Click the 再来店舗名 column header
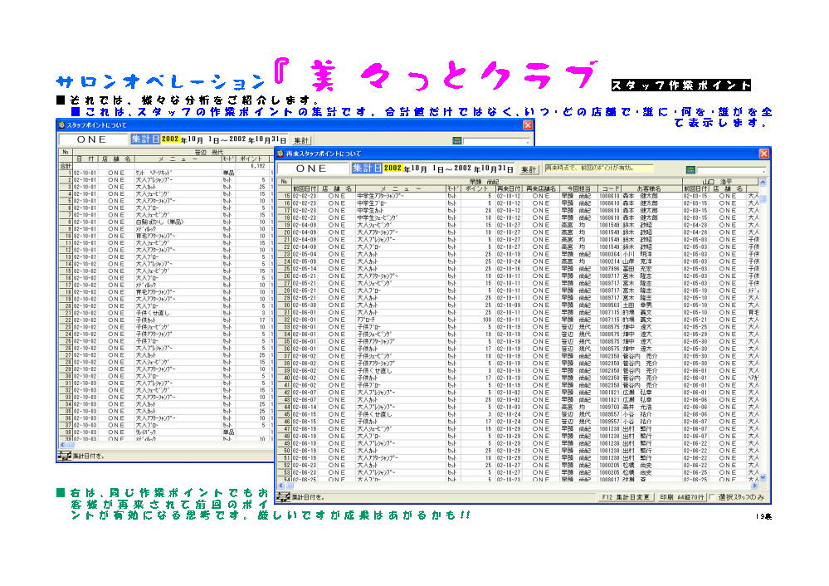This screenshot has height=586, width=829. click(541, 188)
